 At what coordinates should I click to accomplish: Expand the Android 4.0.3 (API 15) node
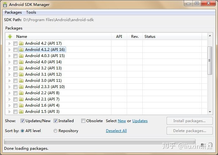(9, 56)
